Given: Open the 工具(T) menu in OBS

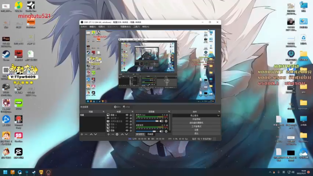Looking at the screenshot, I should click(x=136, y=27).
